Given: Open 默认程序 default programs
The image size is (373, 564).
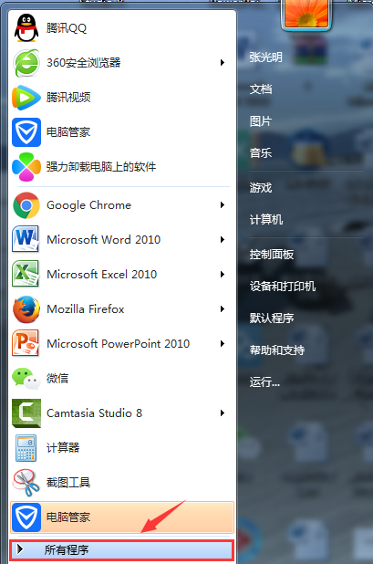Looking at the screenshot, I should tap(272, 318).
